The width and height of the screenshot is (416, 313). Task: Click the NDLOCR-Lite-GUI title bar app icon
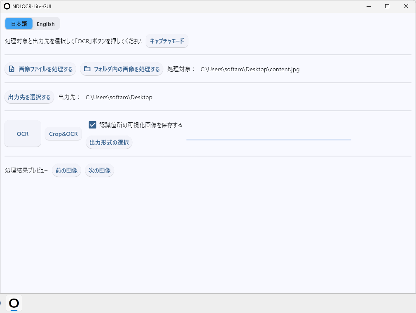(x=7, y=6)
